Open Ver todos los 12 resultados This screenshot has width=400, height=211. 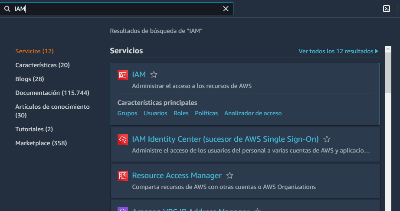[x=338, y=51]
